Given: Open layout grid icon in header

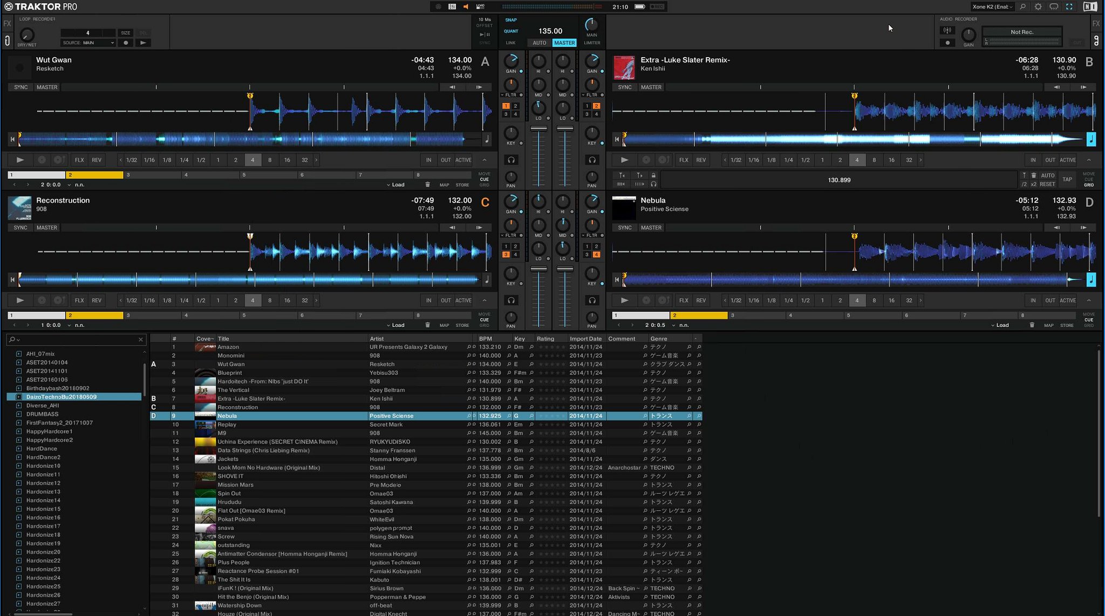Looking at the screenshot, I should (452, 6).
